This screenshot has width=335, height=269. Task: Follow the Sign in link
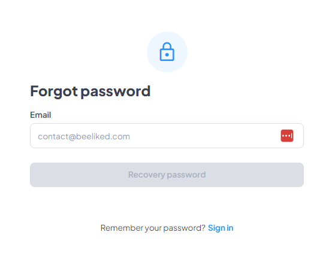(x=221, y=228)
